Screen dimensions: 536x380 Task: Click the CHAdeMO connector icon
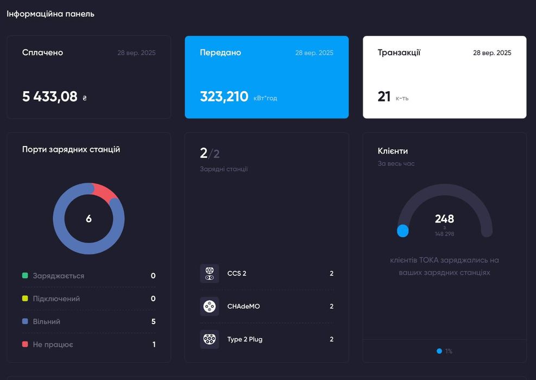click(x=209, y=306)
